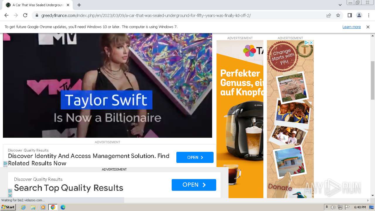This screenshot has width=375, height=211.
Task: Click the Show desktop button
Action: [372, 207]
